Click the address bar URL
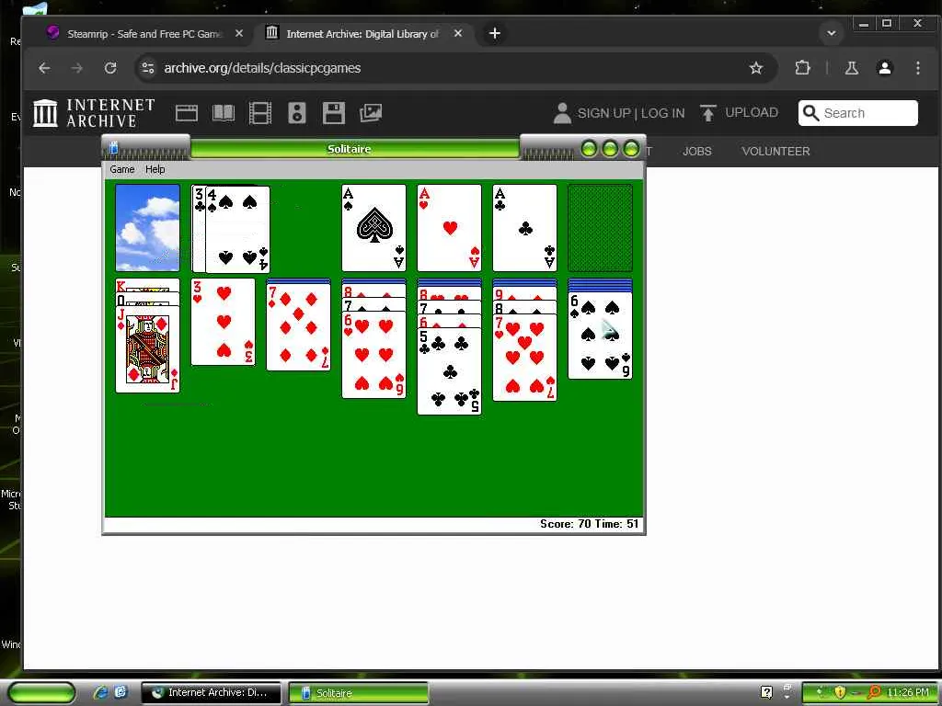942x706 pixels. point(262,68)
